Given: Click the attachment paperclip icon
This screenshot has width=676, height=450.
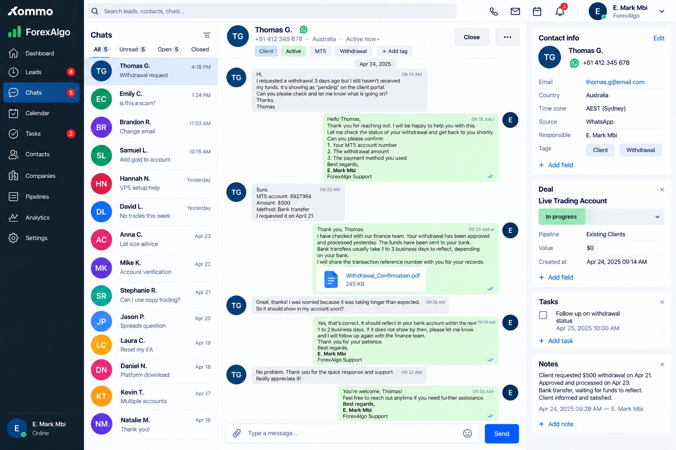Looking at the screenshot, I should [x=237, y=433].
